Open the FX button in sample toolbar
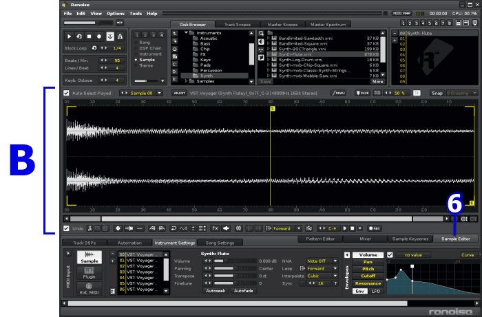Viewport: 482px width, 317px height. tap(215, 228)
